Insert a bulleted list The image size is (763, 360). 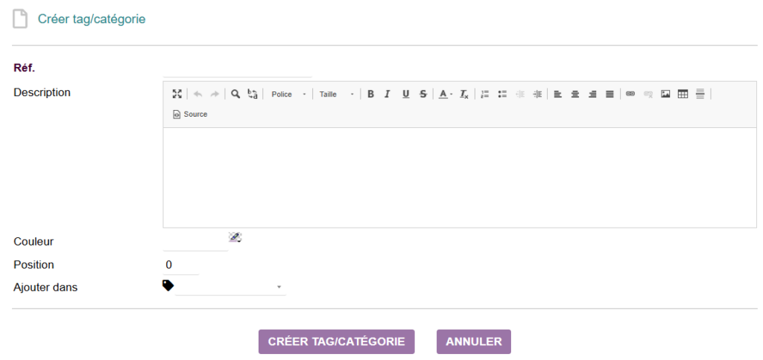502,94
